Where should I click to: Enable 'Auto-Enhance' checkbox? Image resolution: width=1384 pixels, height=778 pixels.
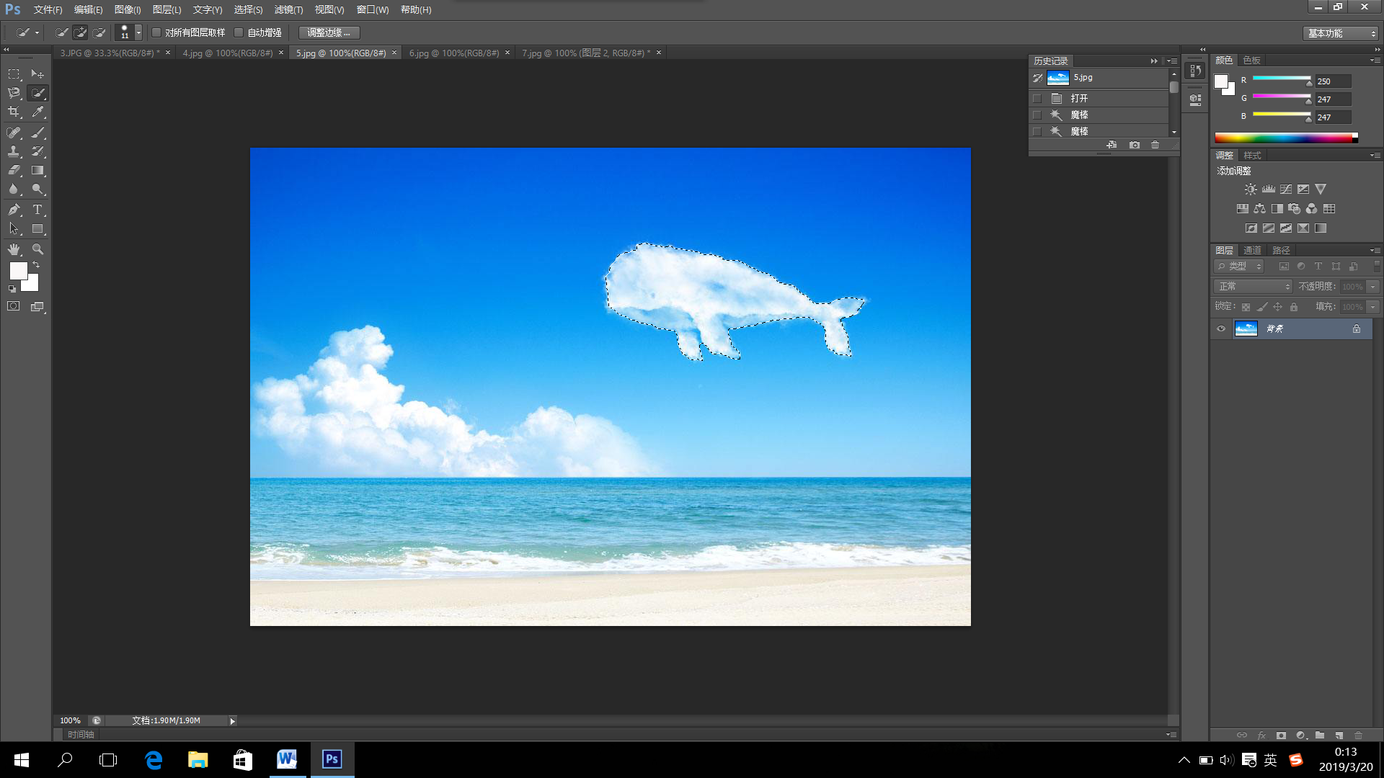click(x=239, y=32)
